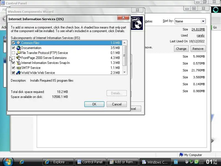Click the My Computer icon in status bar
Image resolution: width=221 pixels, height=166 pixels.
[x=181, y=155]
